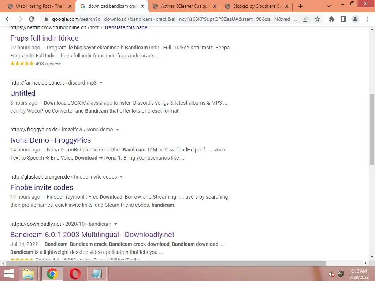The image size is (375, 281).
Task: Click the horizontal scrollbar thumb
Action: point(166,263)
